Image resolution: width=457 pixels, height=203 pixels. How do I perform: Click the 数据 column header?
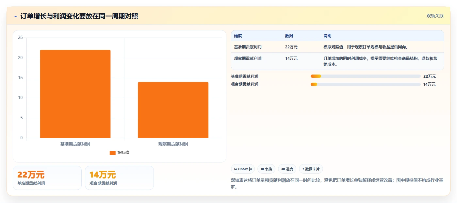click(289, 36)
